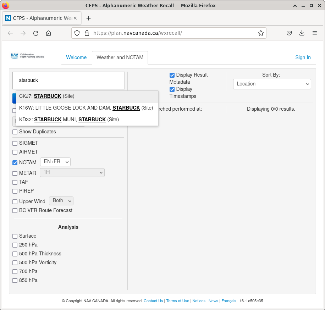Check the Surface analysis option
The width and height of the screenshot is (325, 310).
[x=15, y=236]
